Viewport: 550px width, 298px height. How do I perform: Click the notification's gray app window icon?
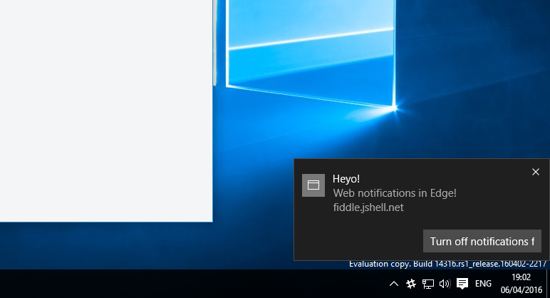point(313,185)
